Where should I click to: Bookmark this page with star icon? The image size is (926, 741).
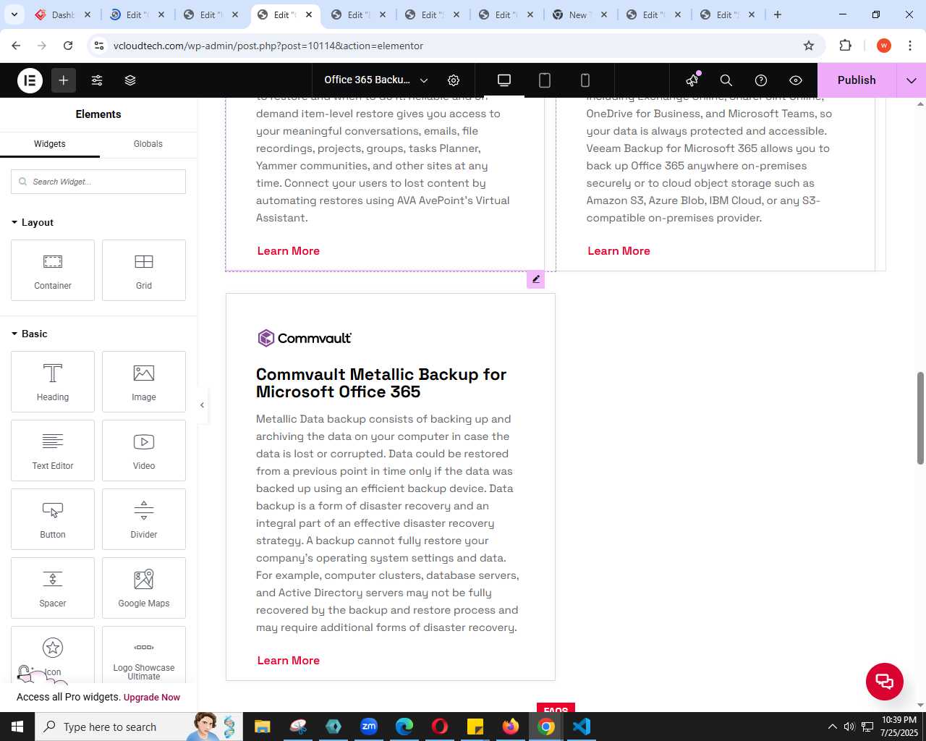point(809,46)
